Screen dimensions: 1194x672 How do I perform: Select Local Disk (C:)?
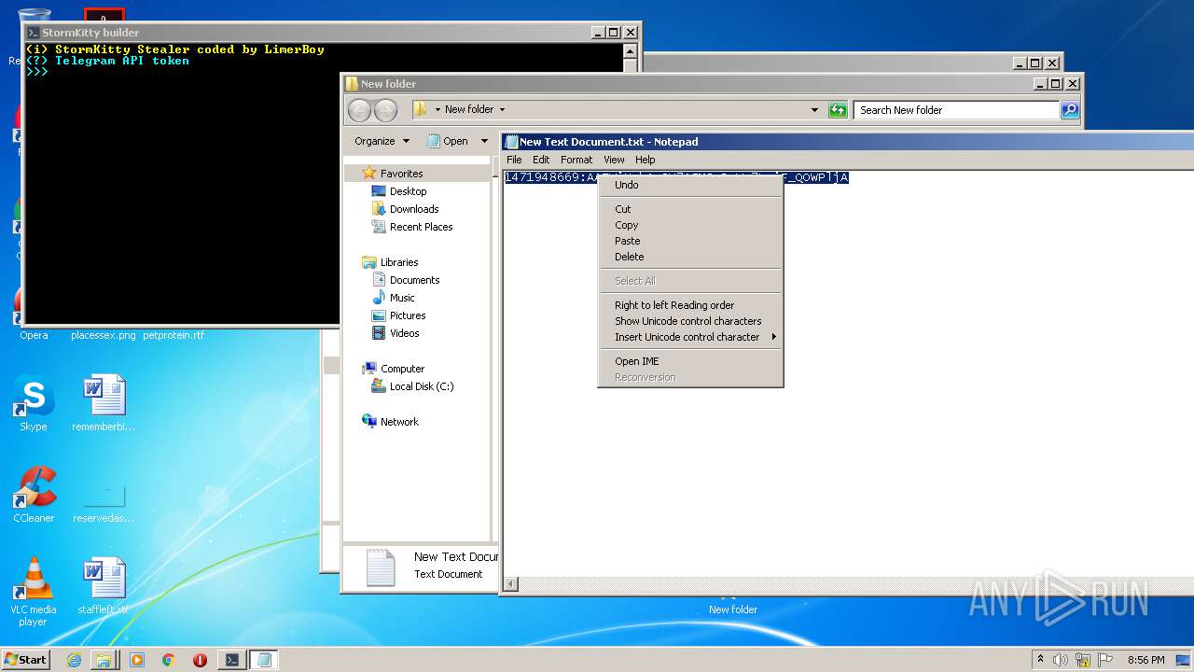coord(422,386)
